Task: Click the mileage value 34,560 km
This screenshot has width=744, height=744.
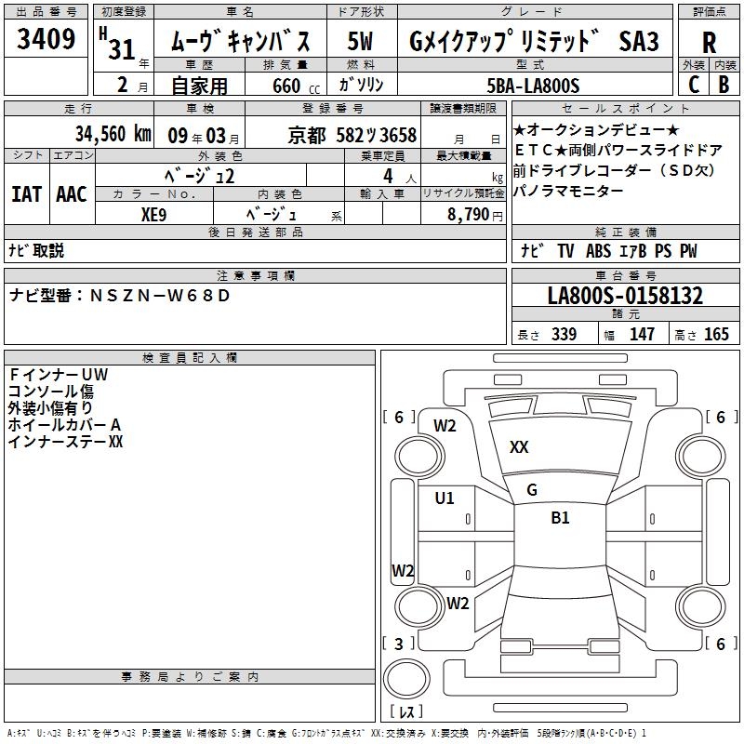Action: click(113, 134)
